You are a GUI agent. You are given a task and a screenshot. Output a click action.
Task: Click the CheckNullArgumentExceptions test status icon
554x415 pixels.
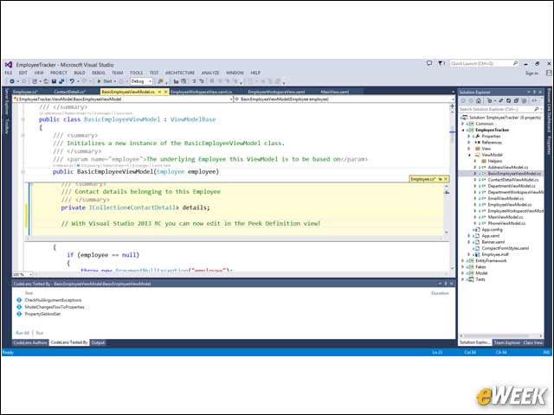[19, 300]
